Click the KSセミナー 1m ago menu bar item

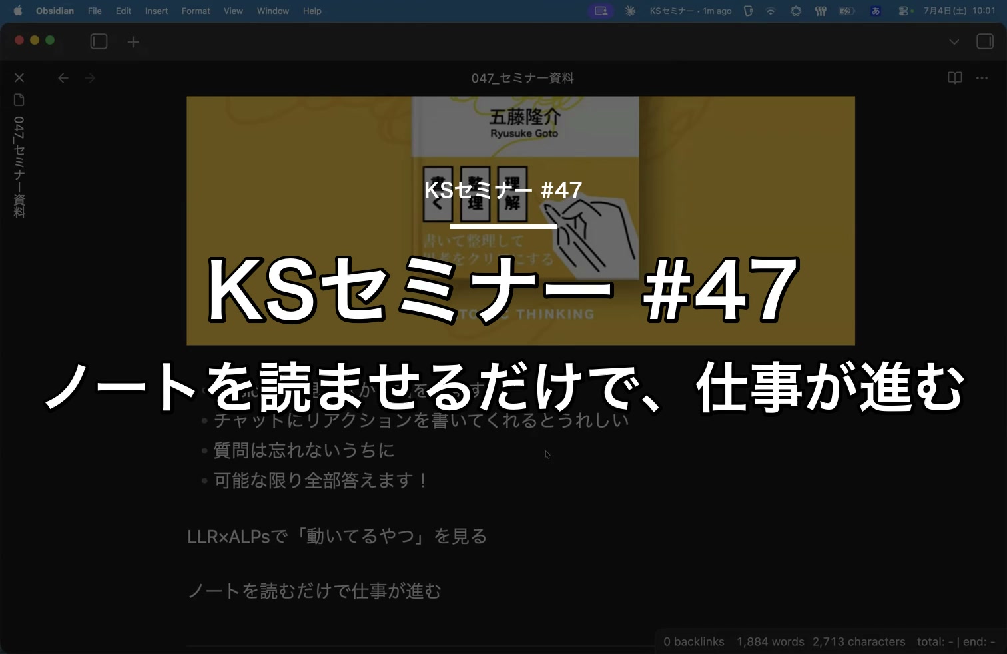691,11
